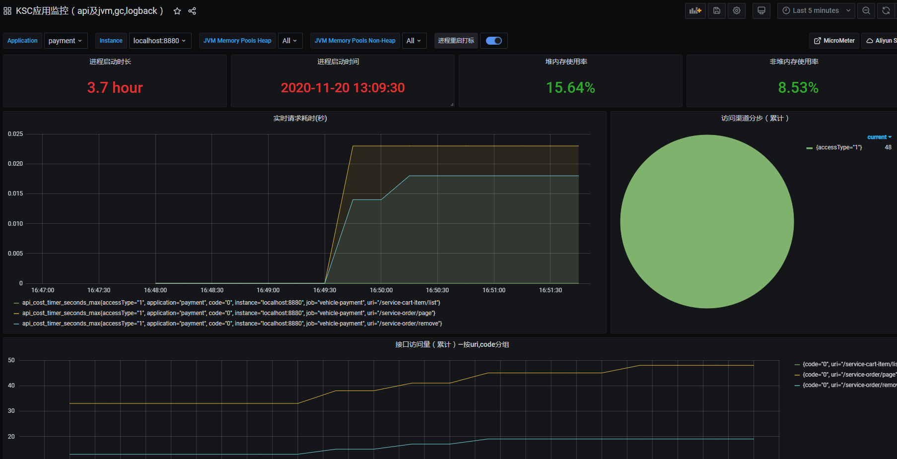Click the 2020-11-20 13:09:30 start time value
The image size is (897, 459).
(343, 88)
